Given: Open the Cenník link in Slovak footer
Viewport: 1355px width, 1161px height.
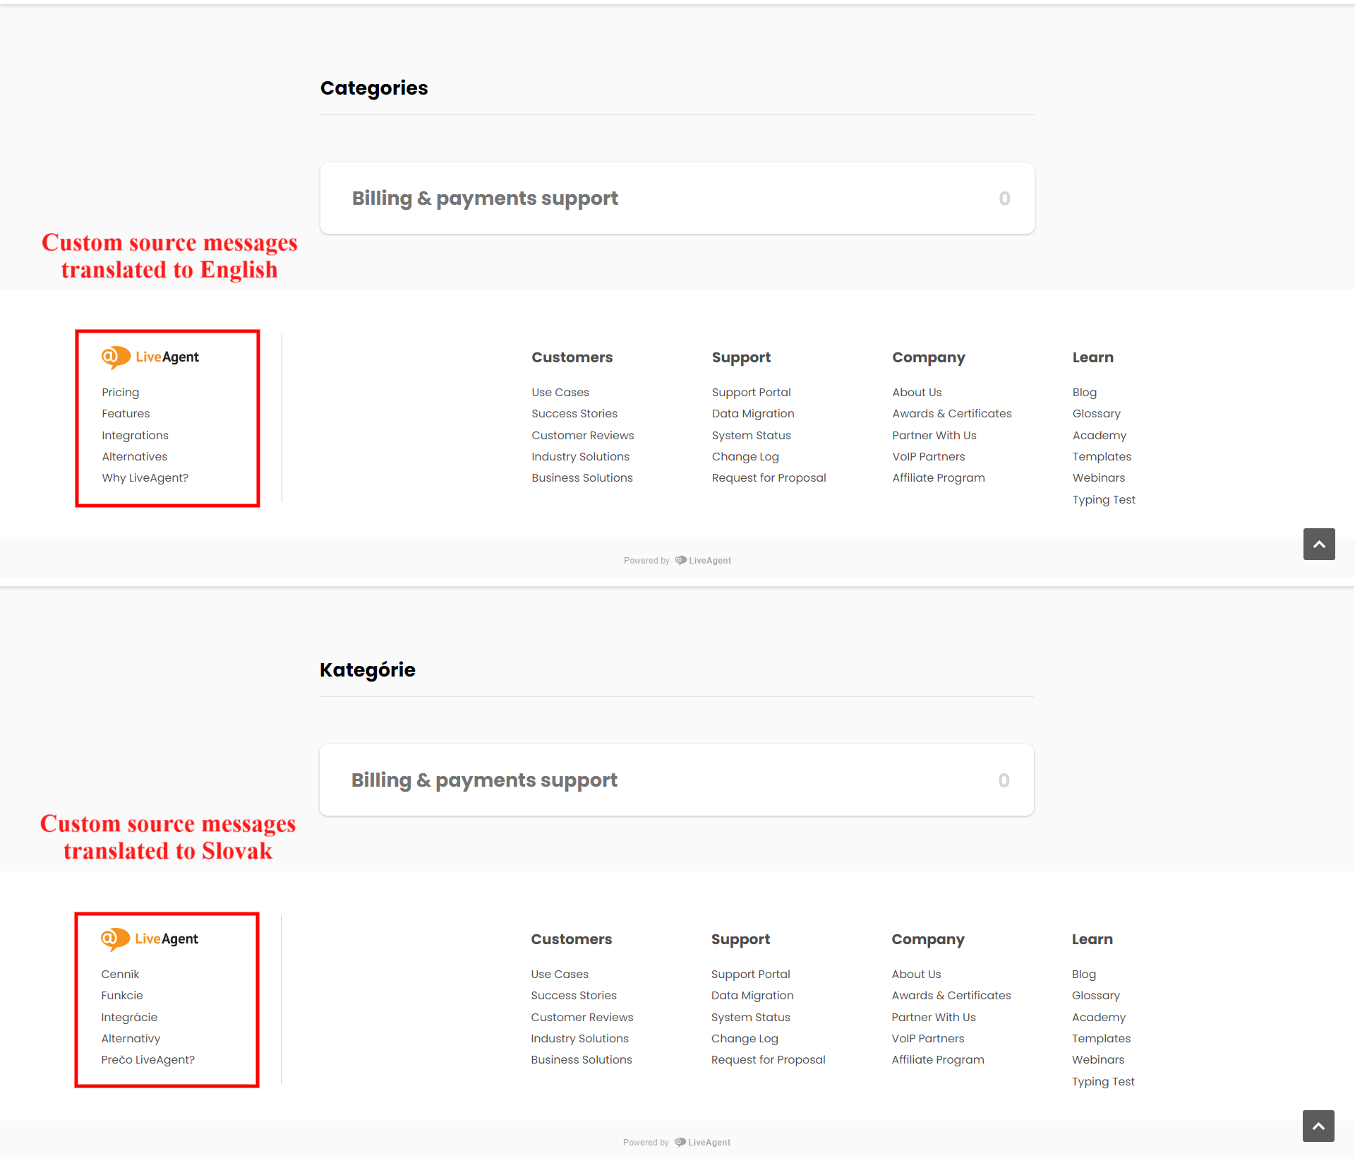Looking at the screenshot, I should pyautogui.click(x=120, y=975).
